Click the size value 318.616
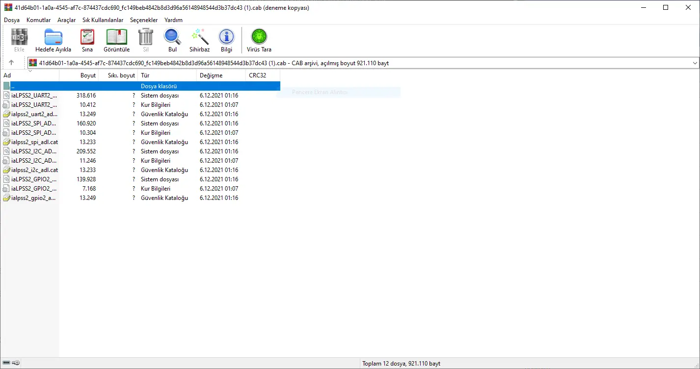This screenshot has height=369, width=700. pyautogui.click(x=86, y=96)
